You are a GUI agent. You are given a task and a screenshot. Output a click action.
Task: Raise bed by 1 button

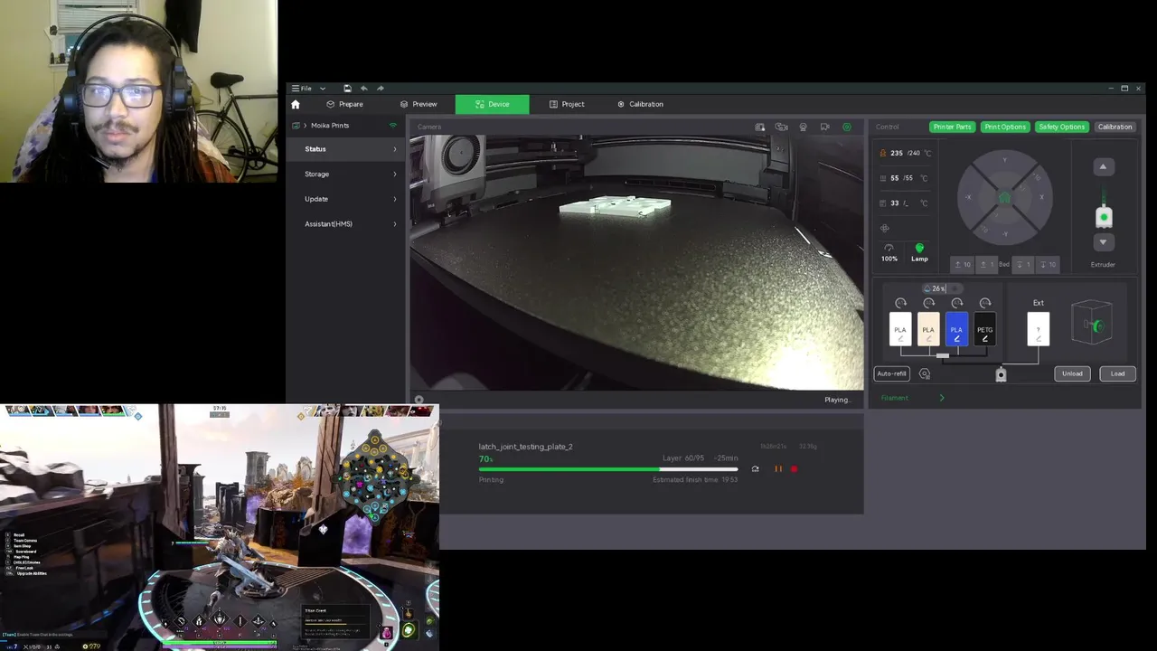986,264
